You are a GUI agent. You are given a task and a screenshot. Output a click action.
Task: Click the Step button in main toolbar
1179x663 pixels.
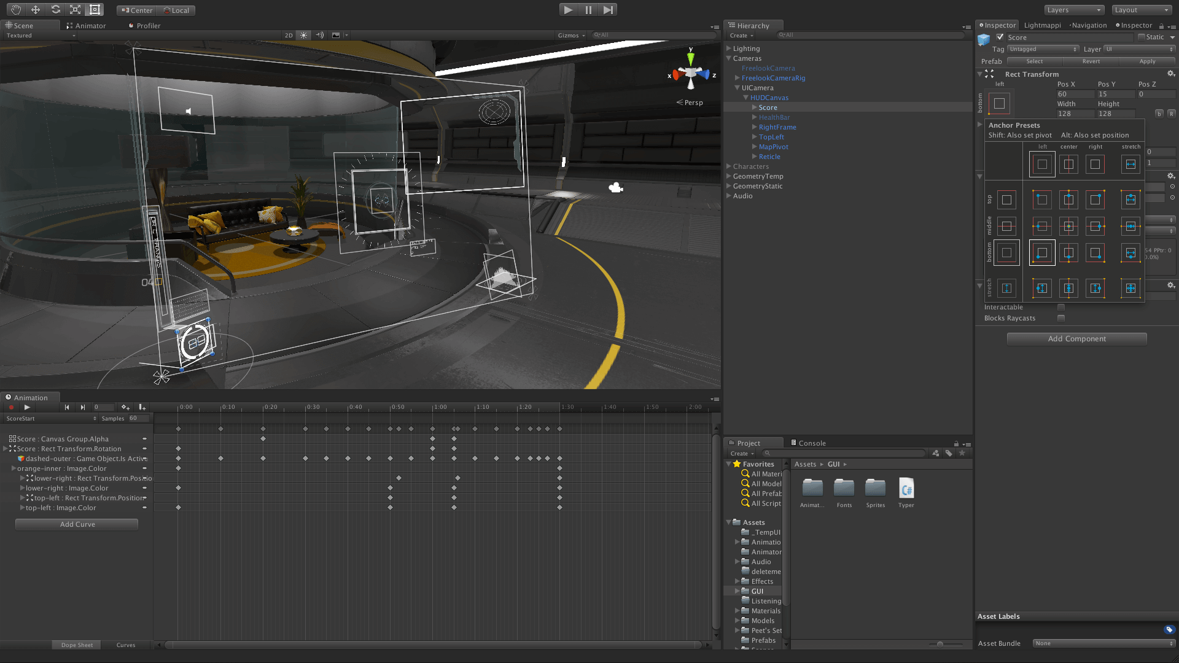coord(608,10)
